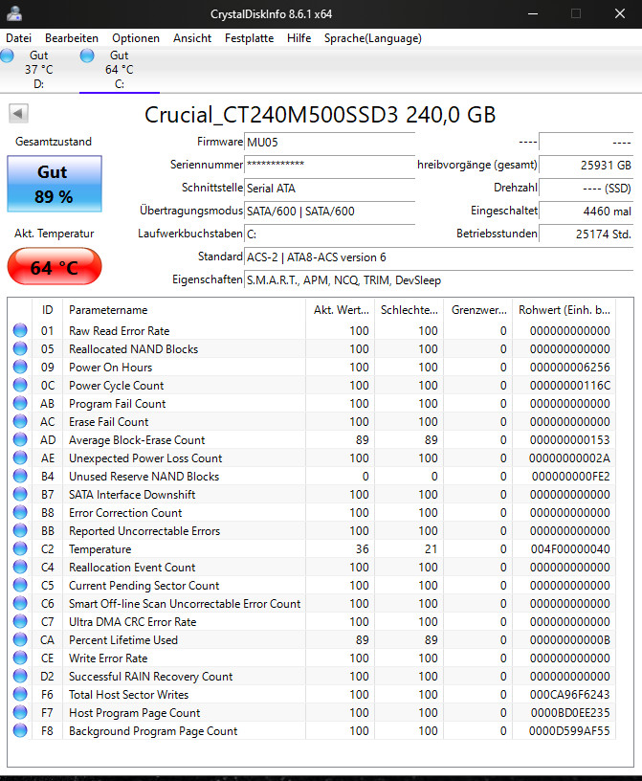
Task: Click status orb for Write Error Rate
Action: pos(20,658)
